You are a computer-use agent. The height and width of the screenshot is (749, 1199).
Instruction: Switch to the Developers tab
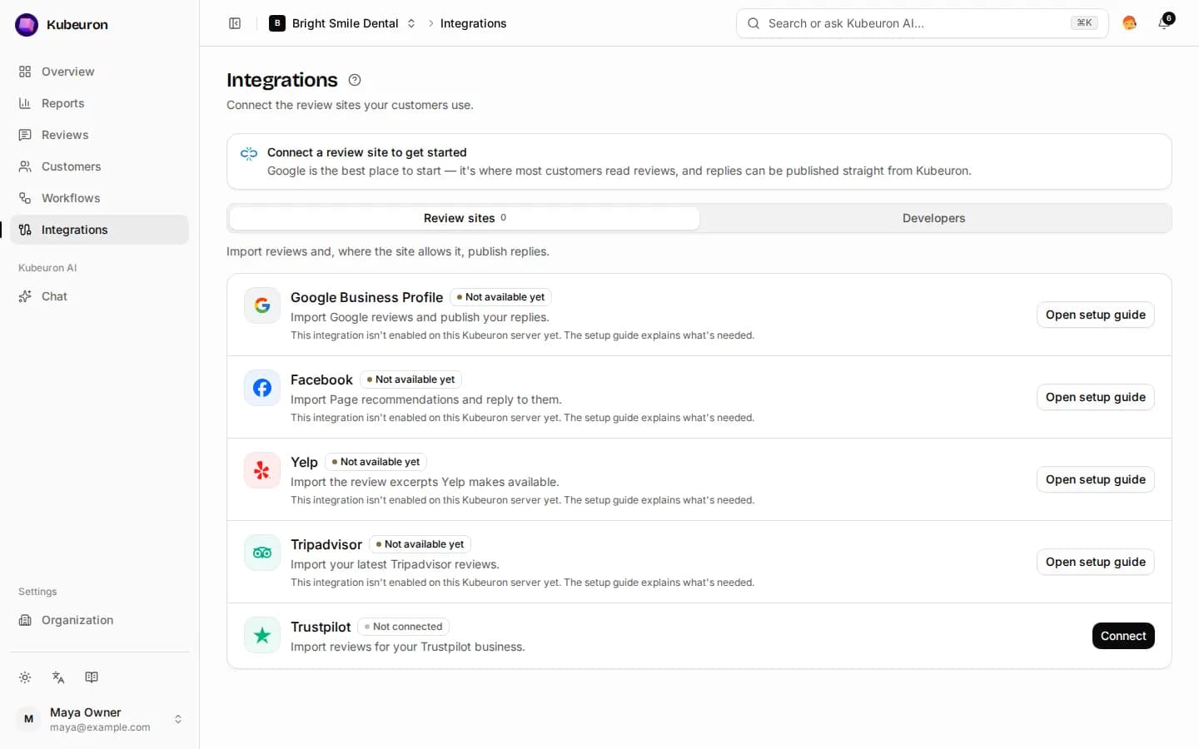point(934,218)
